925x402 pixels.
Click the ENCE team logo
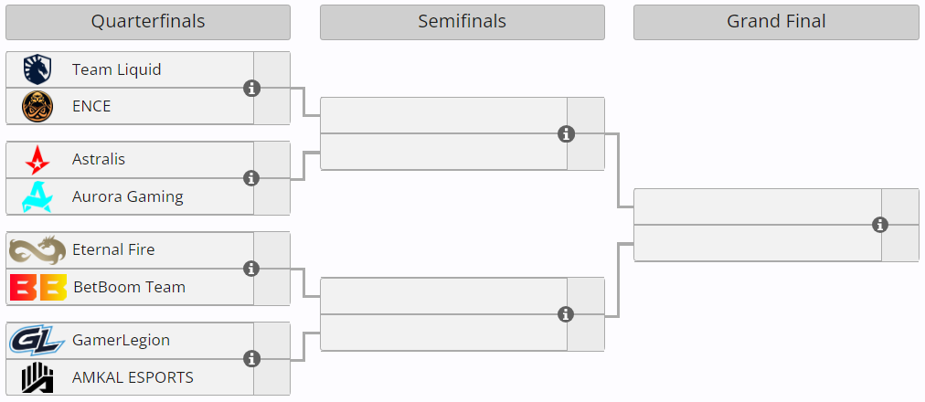click(x=37, y=106)
